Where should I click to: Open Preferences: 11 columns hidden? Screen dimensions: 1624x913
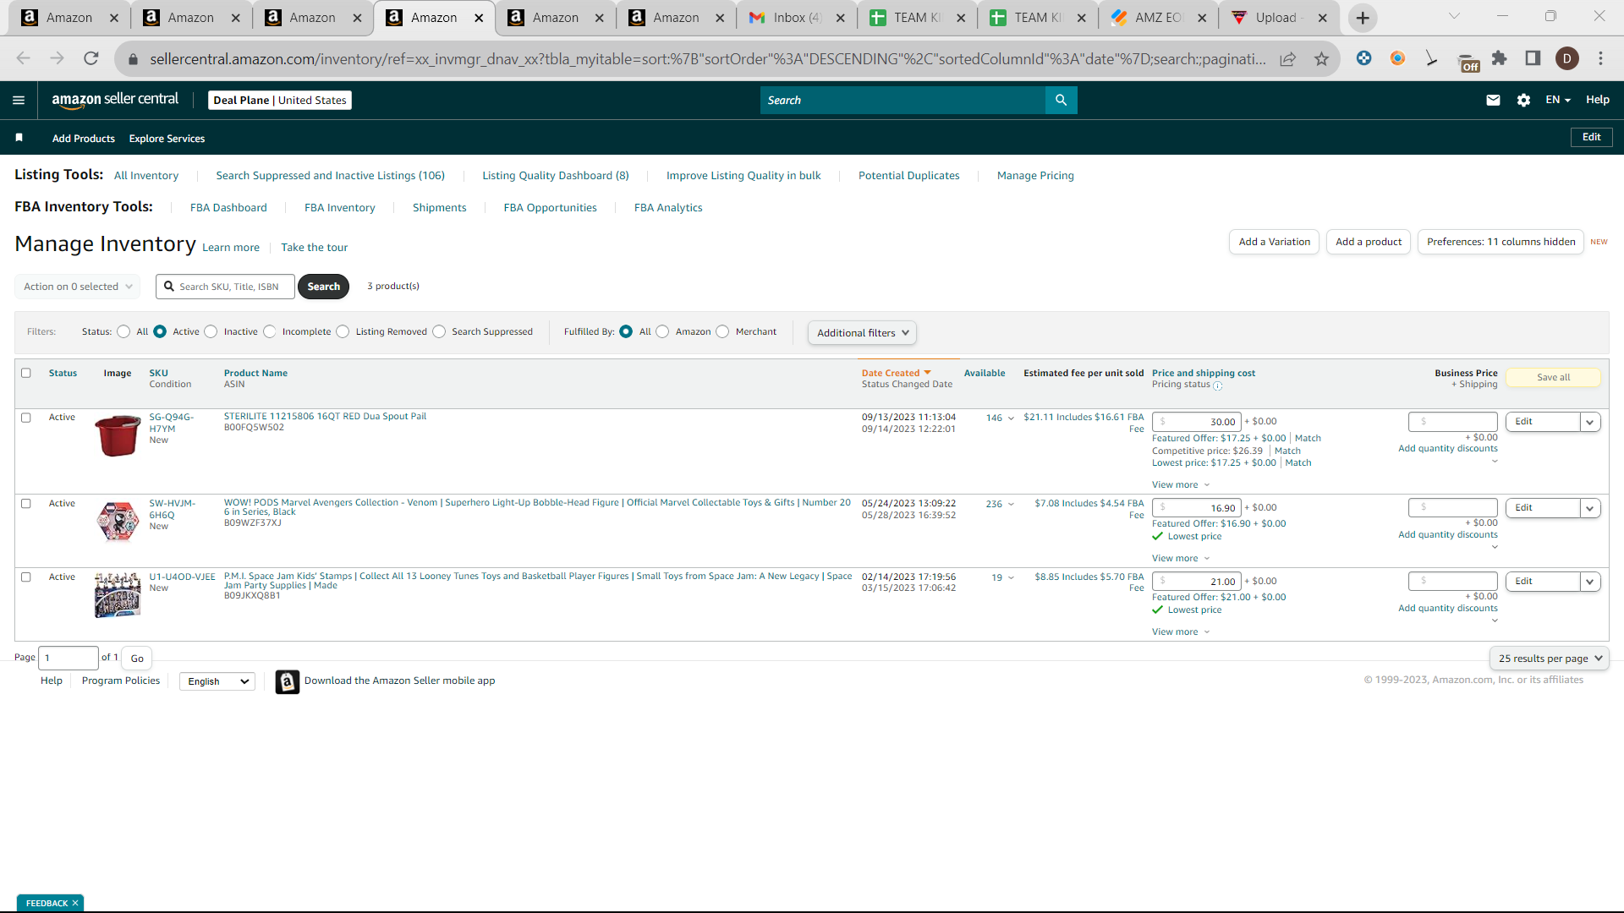1501,242
